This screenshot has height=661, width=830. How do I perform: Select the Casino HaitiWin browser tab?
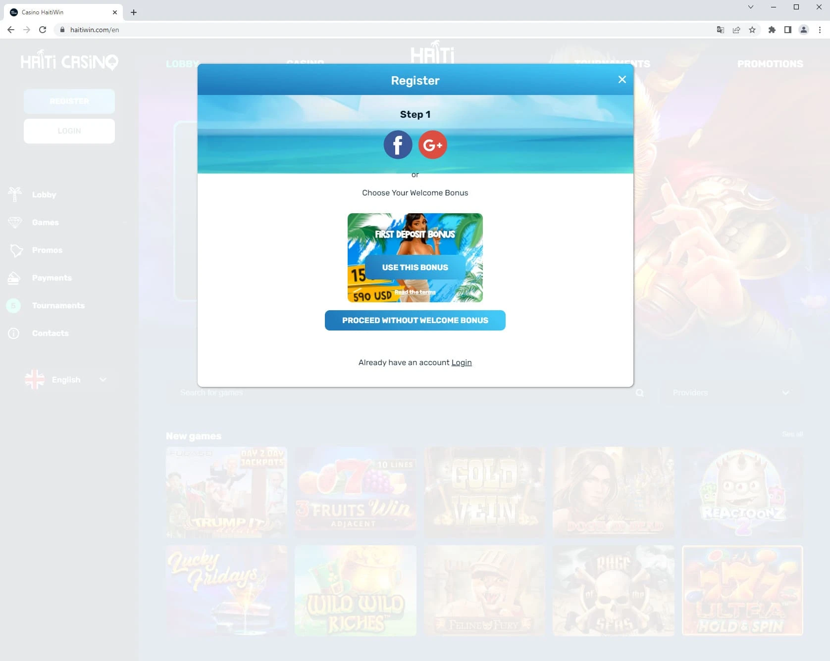(x=62, y=12)
